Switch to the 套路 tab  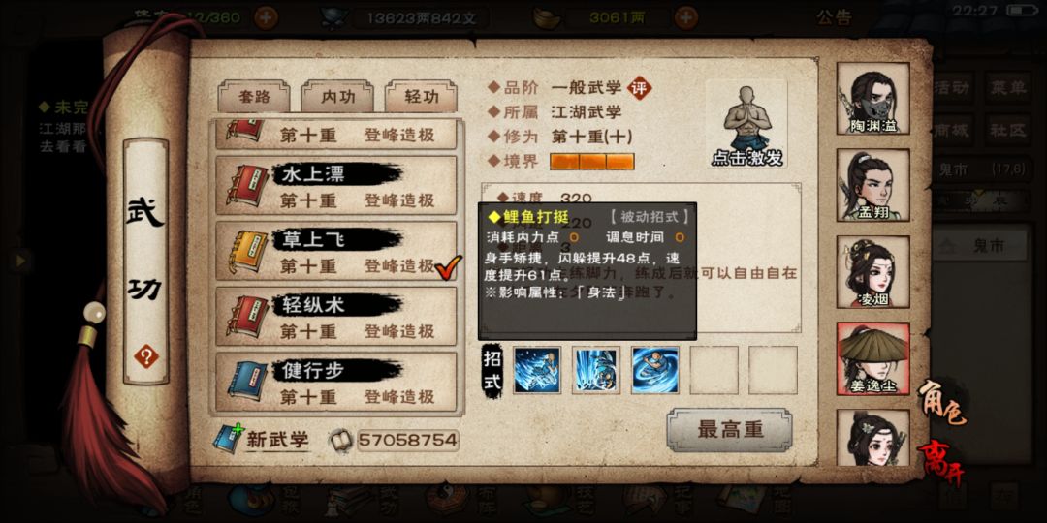pyautogui.click(x=254, y=97)
